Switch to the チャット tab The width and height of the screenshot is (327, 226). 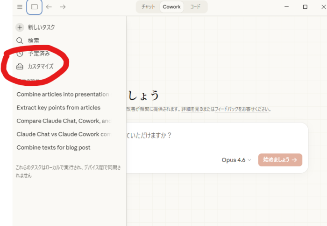[x=148, y=7]
